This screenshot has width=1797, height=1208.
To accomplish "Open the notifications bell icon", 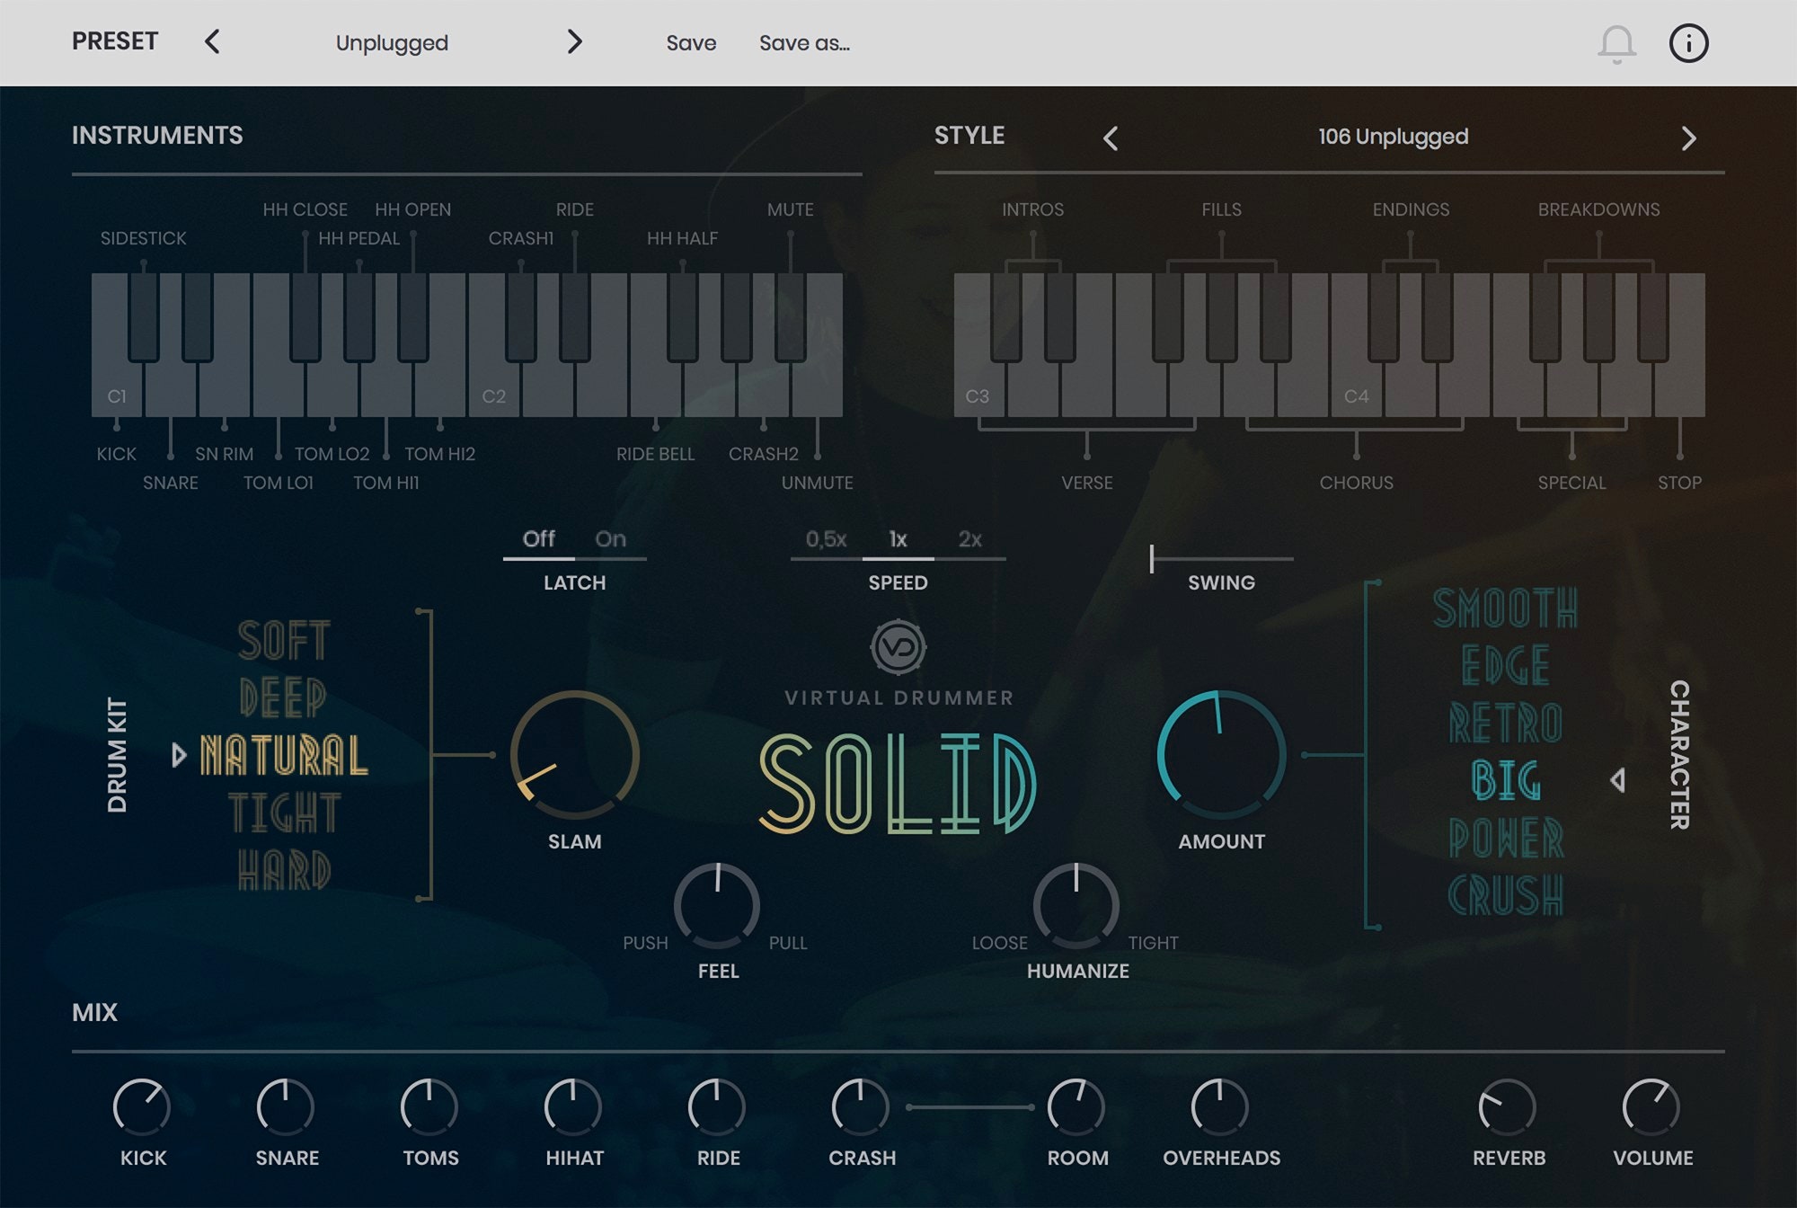I will pyautogui.click(x=1616, y=43).
